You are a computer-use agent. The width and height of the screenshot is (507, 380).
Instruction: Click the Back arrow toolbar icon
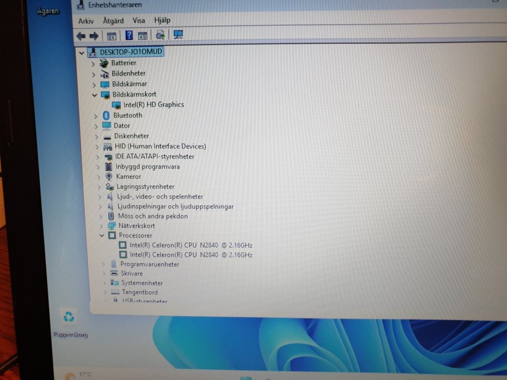coord(81,36)
